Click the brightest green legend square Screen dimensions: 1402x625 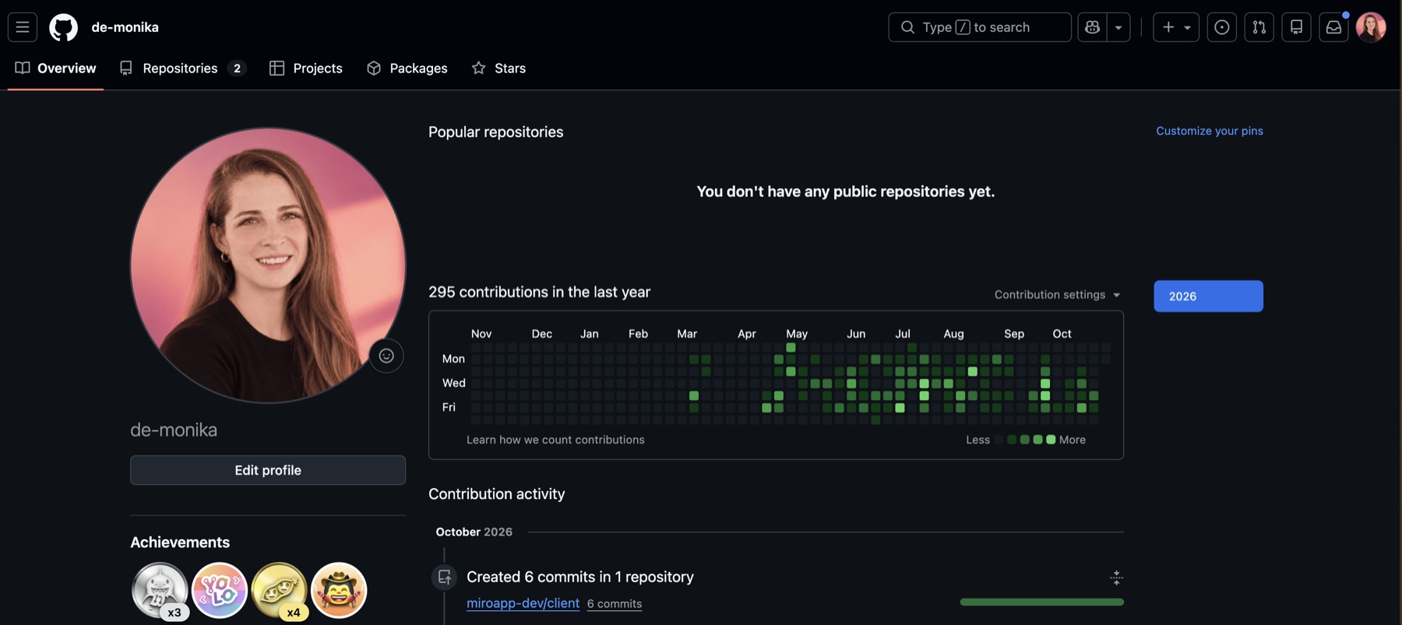click(1051, 440)
